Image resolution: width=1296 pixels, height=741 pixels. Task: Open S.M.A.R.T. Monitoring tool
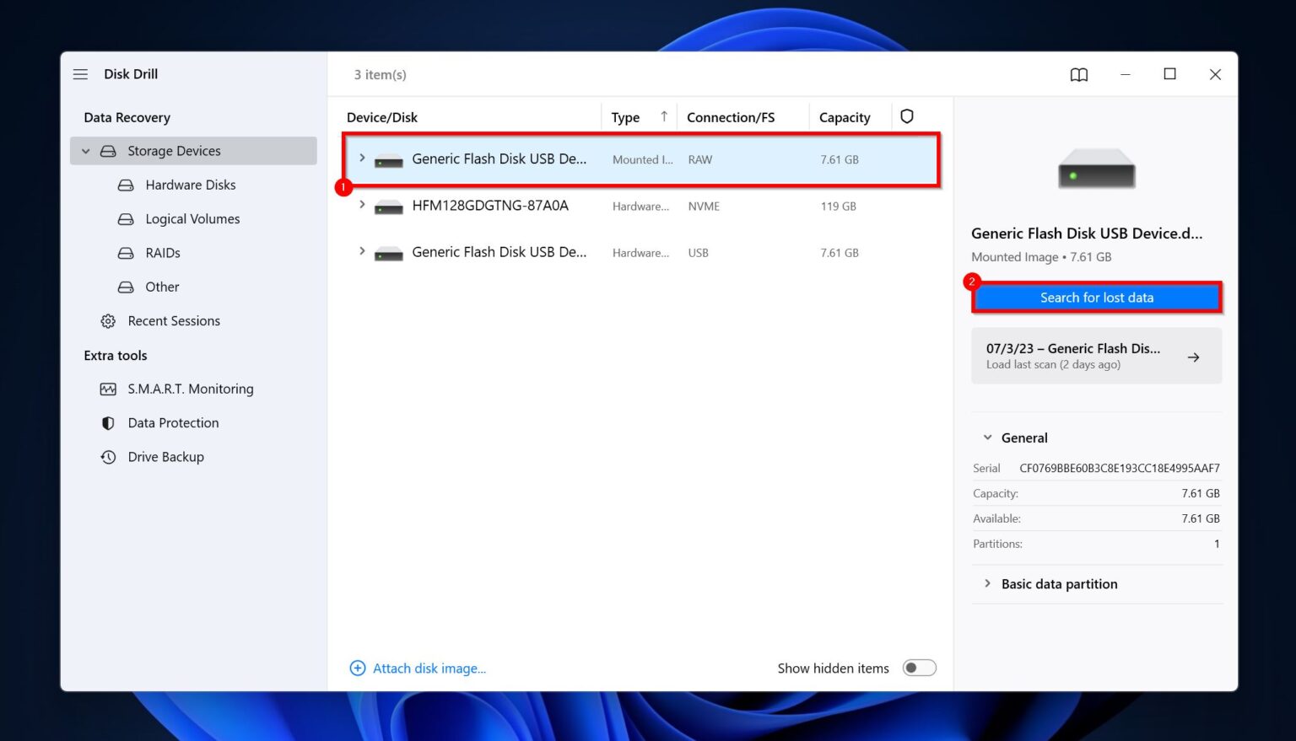point(190,389)
